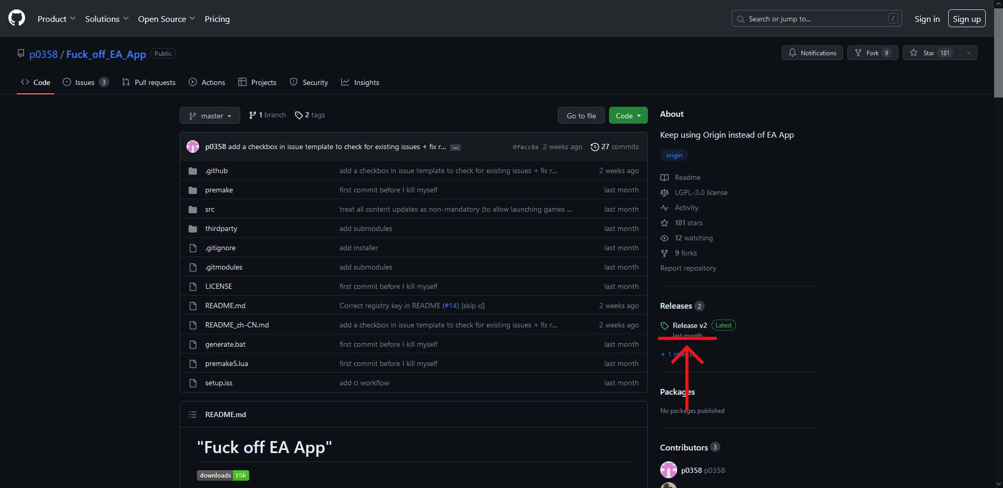Open the README_zh-CN.md file

click(237, 325)
